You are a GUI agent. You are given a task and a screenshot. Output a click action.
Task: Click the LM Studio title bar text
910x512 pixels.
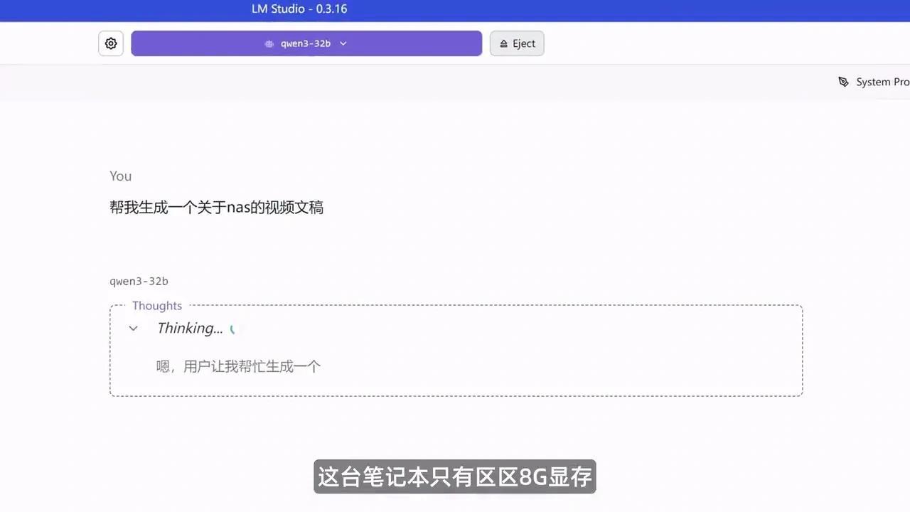point(299,9)
